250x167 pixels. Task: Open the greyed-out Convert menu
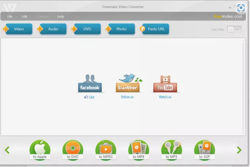click(42, 17)
